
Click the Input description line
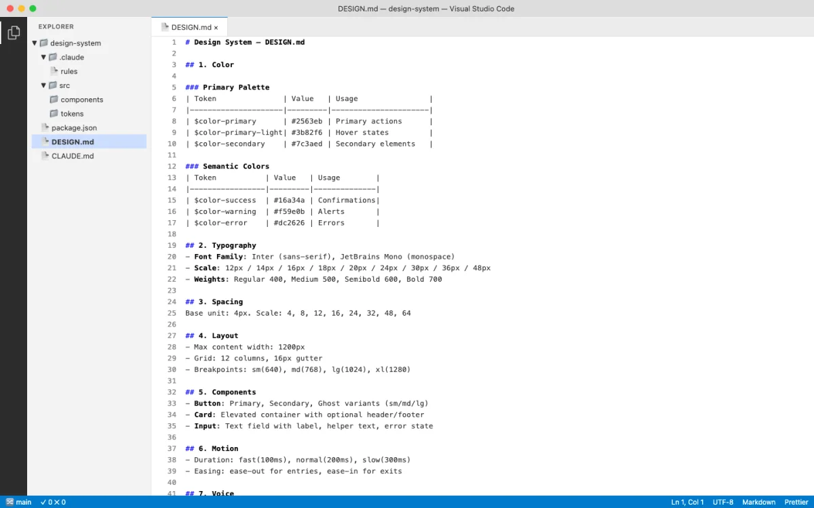coord(309,426)
